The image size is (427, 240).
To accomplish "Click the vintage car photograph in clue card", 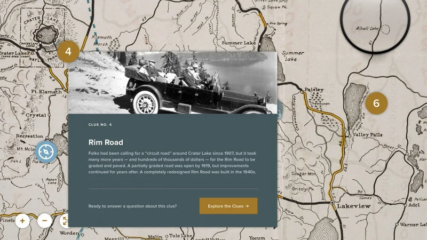I will [172, 83].
